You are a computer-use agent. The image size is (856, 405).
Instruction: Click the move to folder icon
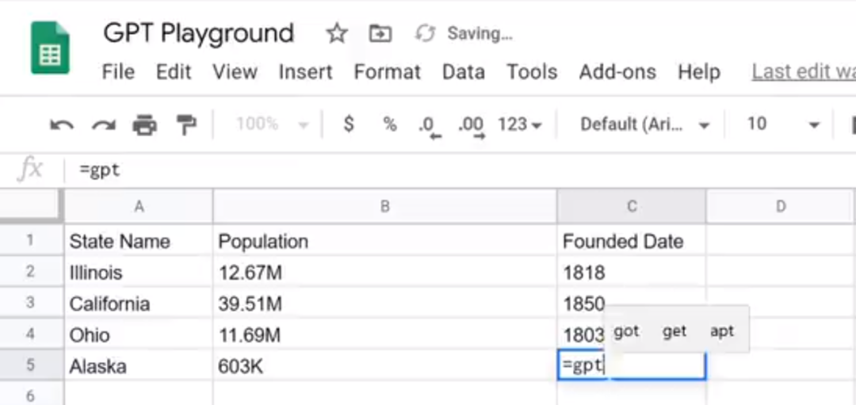[x=380, y=34]
